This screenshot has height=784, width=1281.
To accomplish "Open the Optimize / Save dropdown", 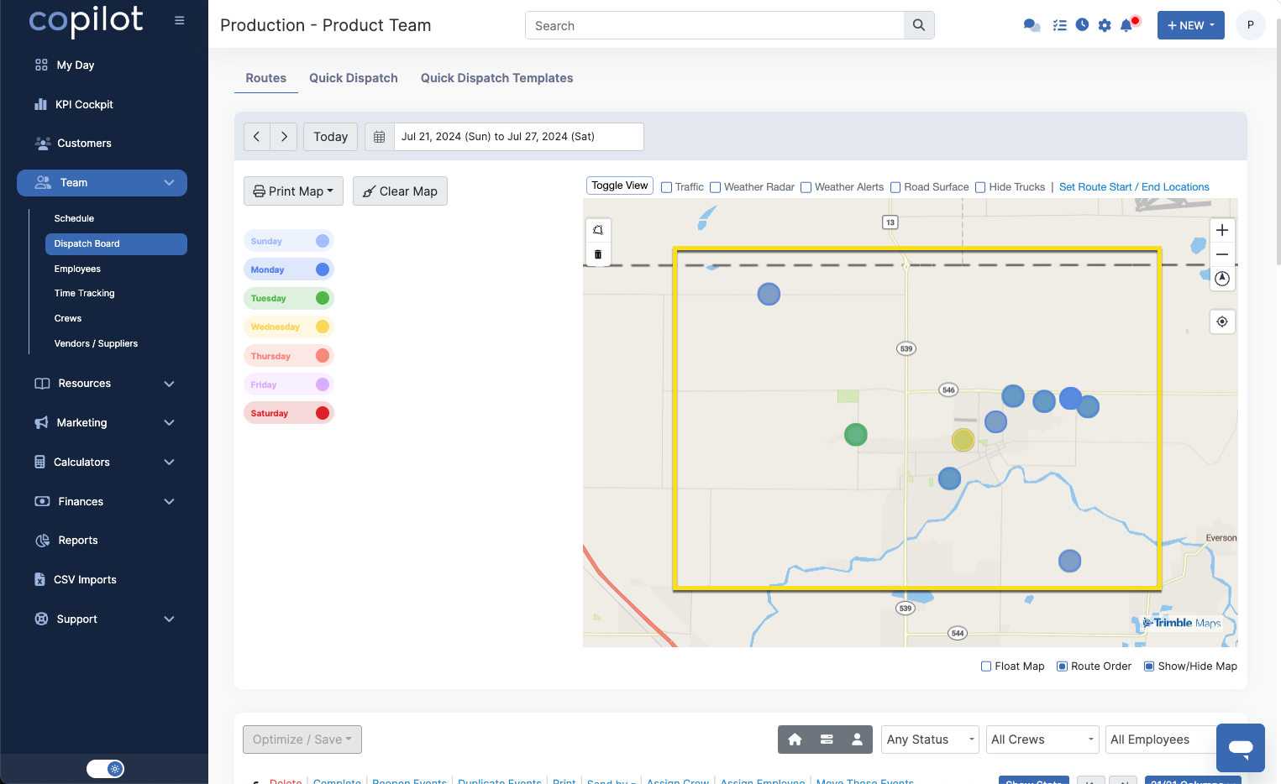I will pyautogui.click(x=302, y=740).
